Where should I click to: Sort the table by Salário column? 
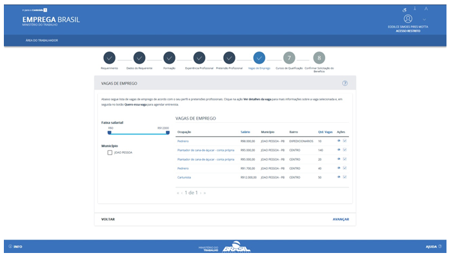[245, 131]
